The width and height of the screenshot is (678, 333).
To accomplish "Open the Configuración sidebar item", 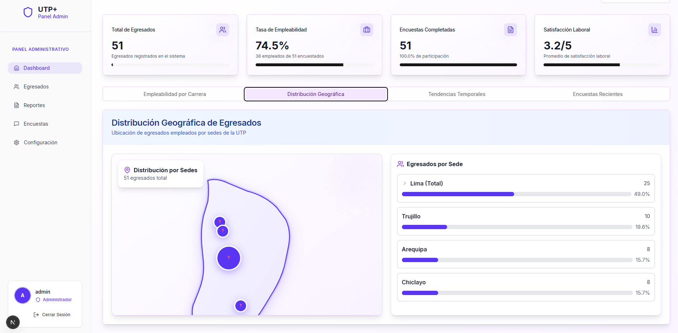I will click(40, 143).
